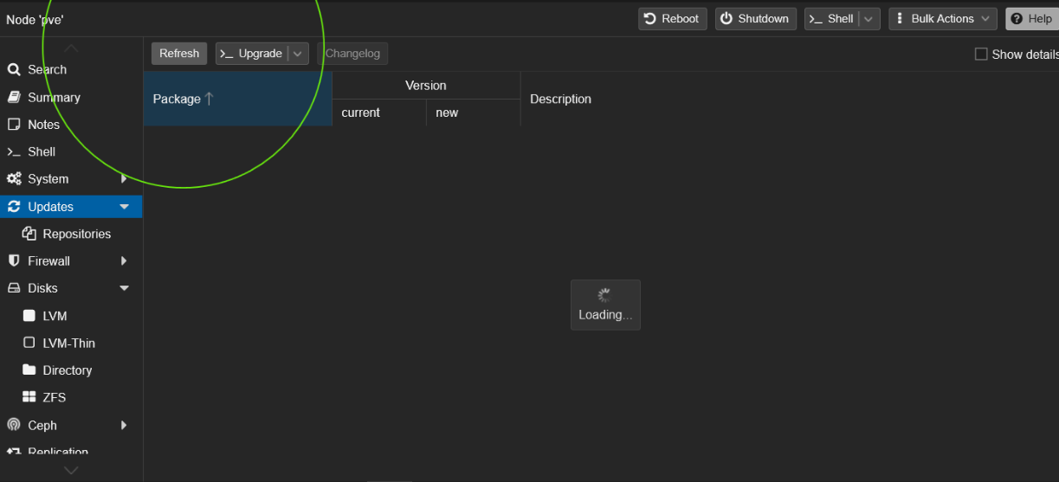Image resolution: width=1059 pixels, height=482 pixels.
Task: Open the LVM-Thin menu item
Action: point(71,343)
